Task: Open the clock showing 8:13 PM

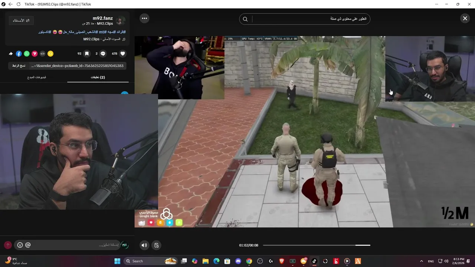Action: [459, 261]
